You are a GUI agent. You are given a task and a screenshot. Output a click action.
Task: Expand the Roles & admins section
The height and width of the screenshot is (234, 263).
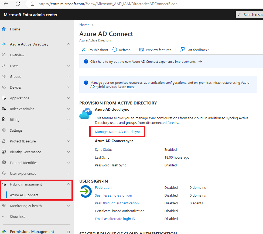(x=69, y=109)
